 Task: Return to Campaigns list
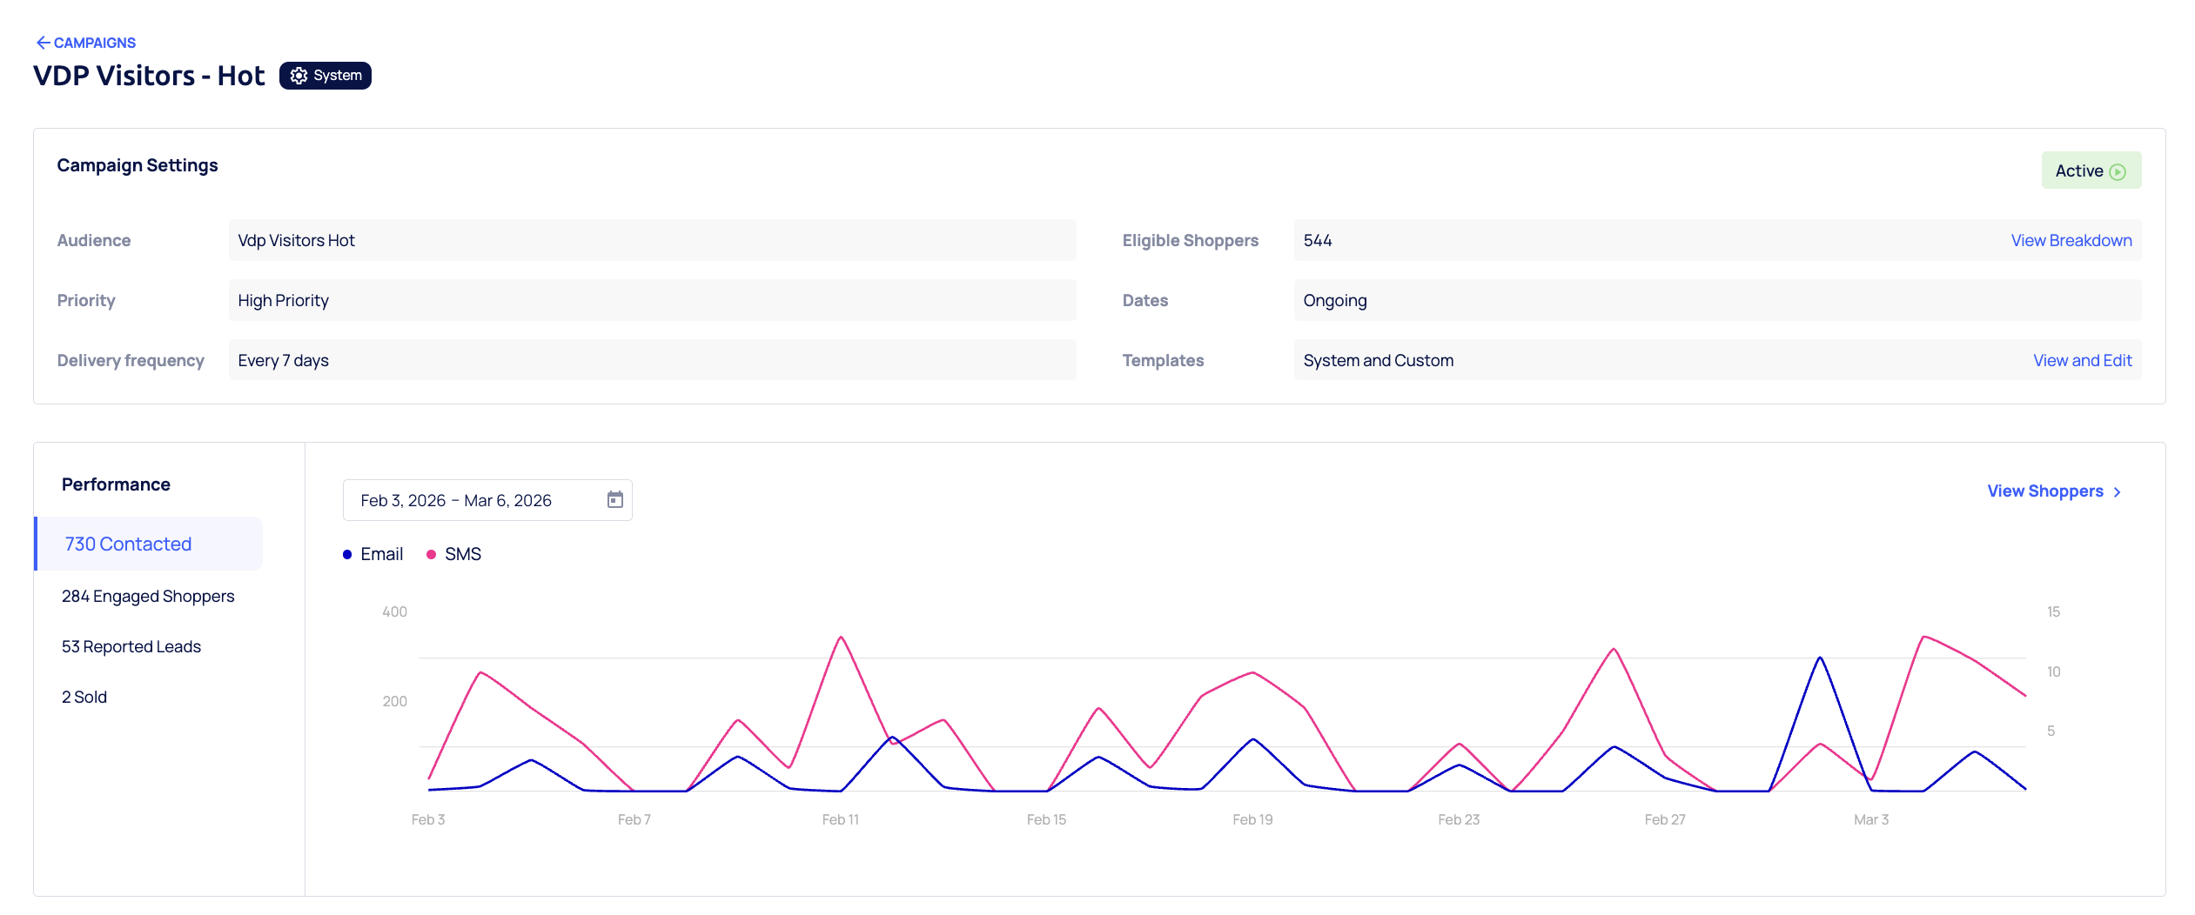(x=94, y=43)
